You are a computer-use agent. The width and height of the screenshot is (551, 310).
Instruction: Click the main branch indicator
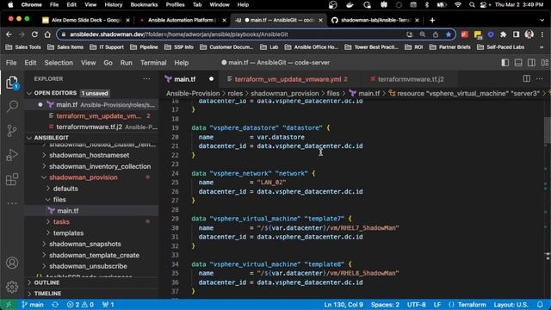pos(33,304)
